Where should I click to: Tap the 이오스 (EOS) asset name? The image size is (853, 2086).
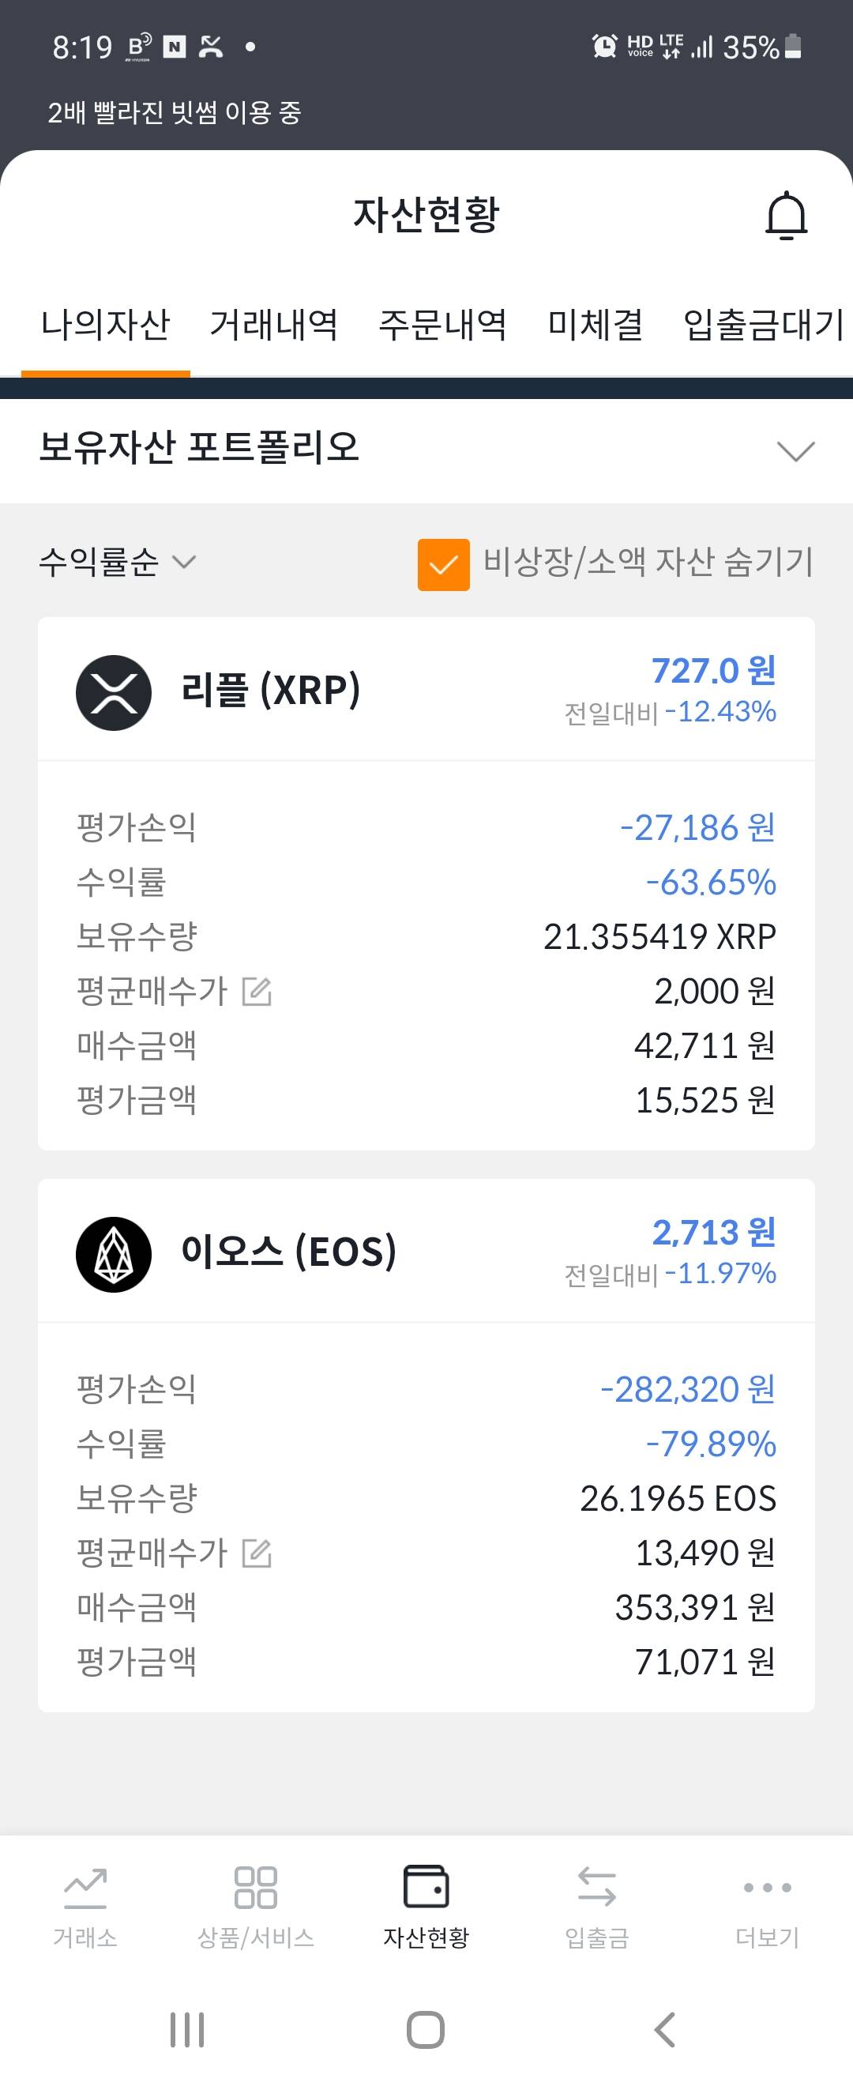coord(288,1252)
